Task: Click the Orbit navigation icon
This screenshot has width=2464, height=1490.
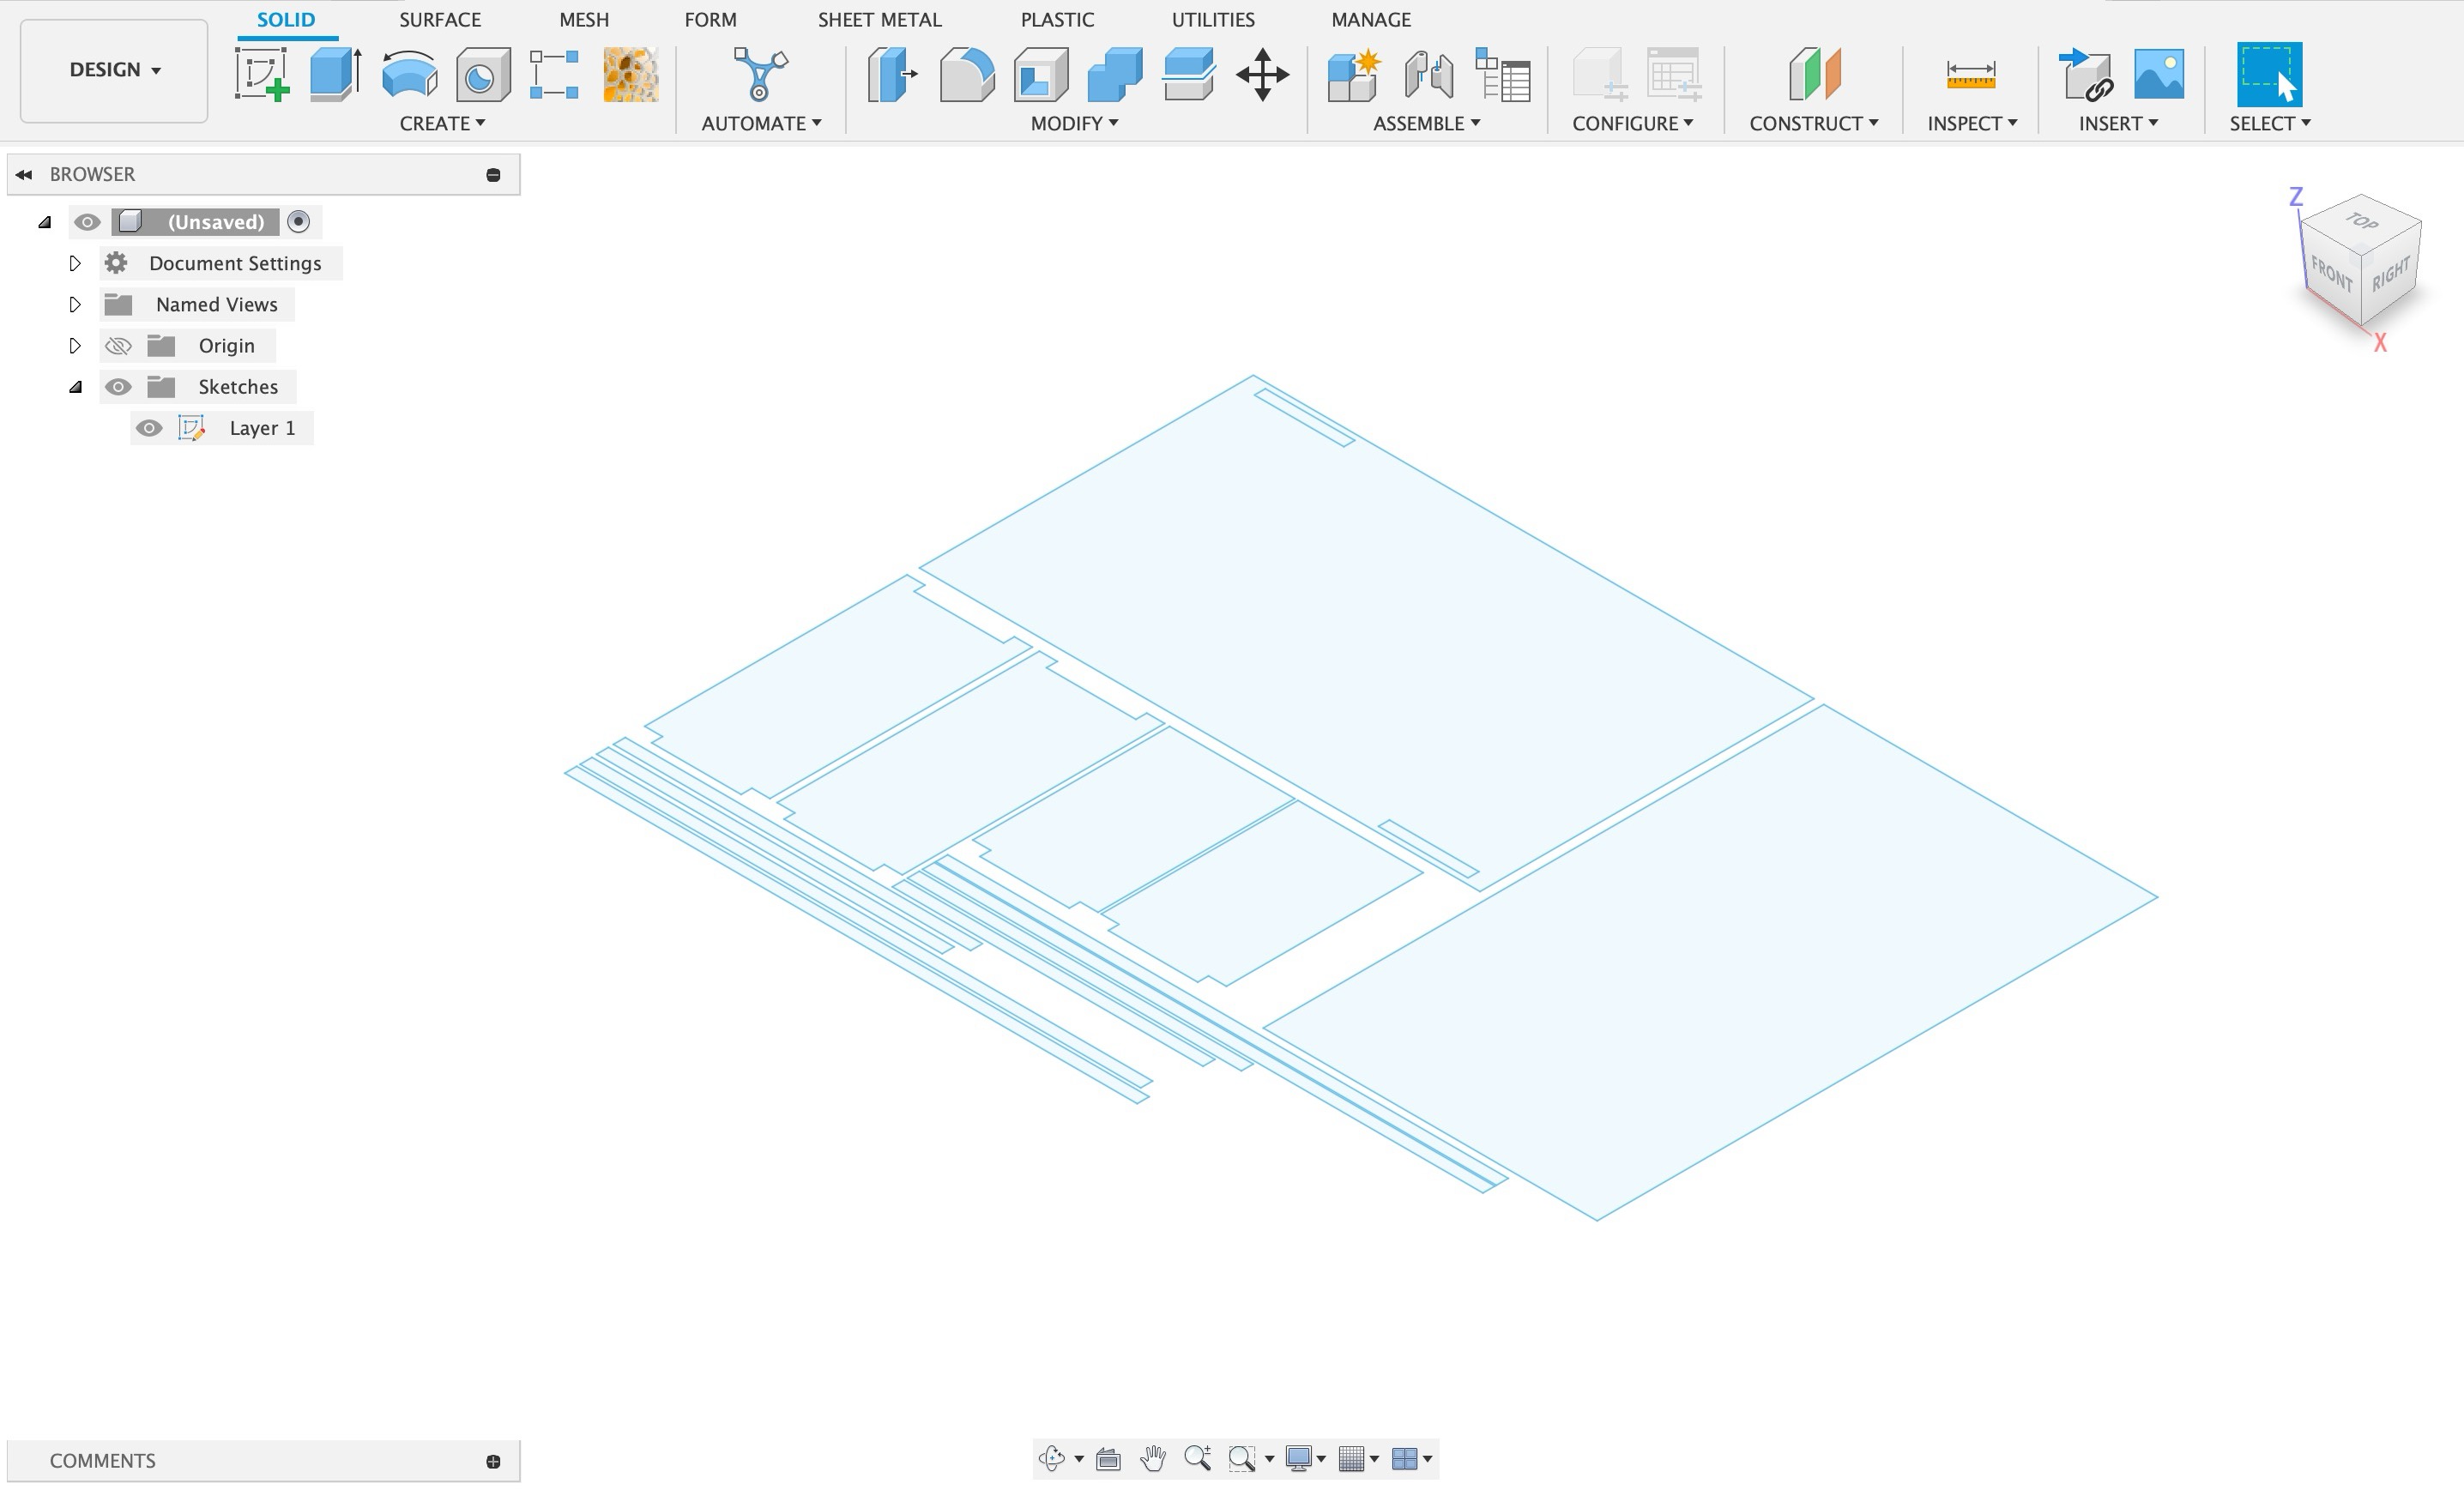Action: [1052, 1459]
